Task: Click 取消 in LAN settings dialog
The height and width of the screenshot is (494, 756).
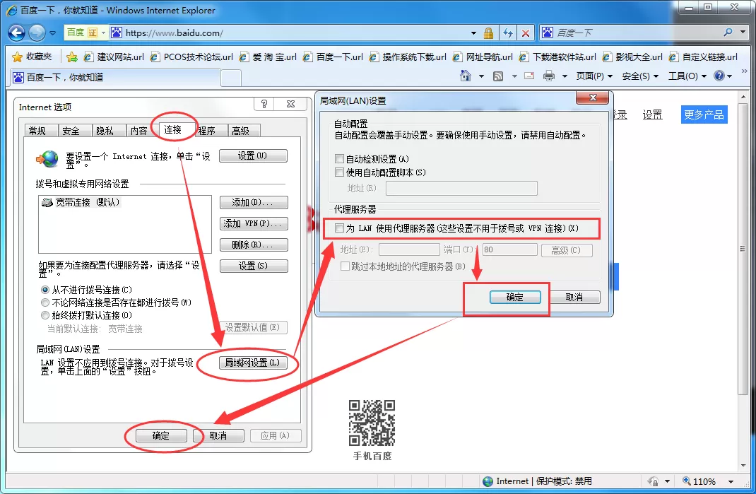Action: tap(574, 297)
